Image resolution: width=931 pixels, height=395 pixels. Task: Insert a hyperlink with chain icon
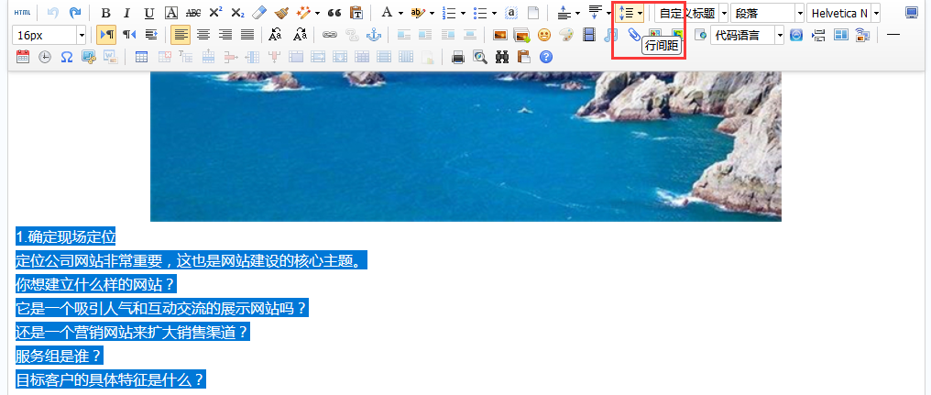[x=330, y=35]
